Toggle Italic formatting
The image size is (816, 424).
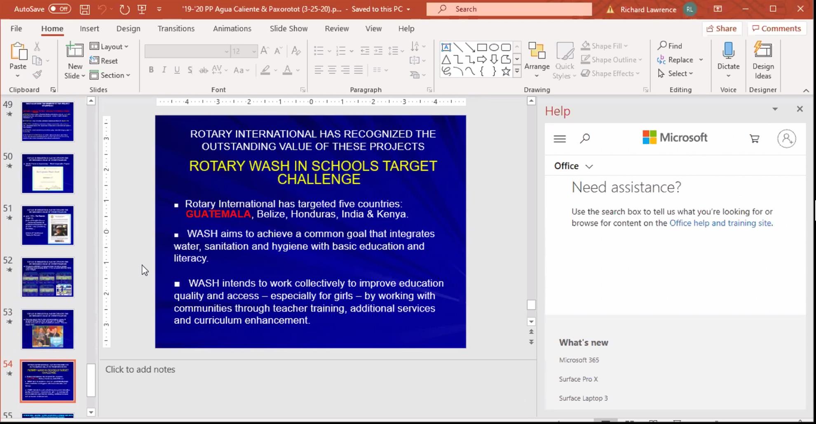pos(164,70)
